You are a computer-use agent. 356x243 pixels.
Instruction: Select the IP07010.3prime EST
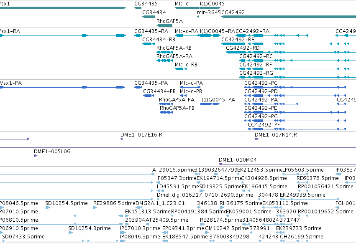pyautogui.click(x=140, y=228)
